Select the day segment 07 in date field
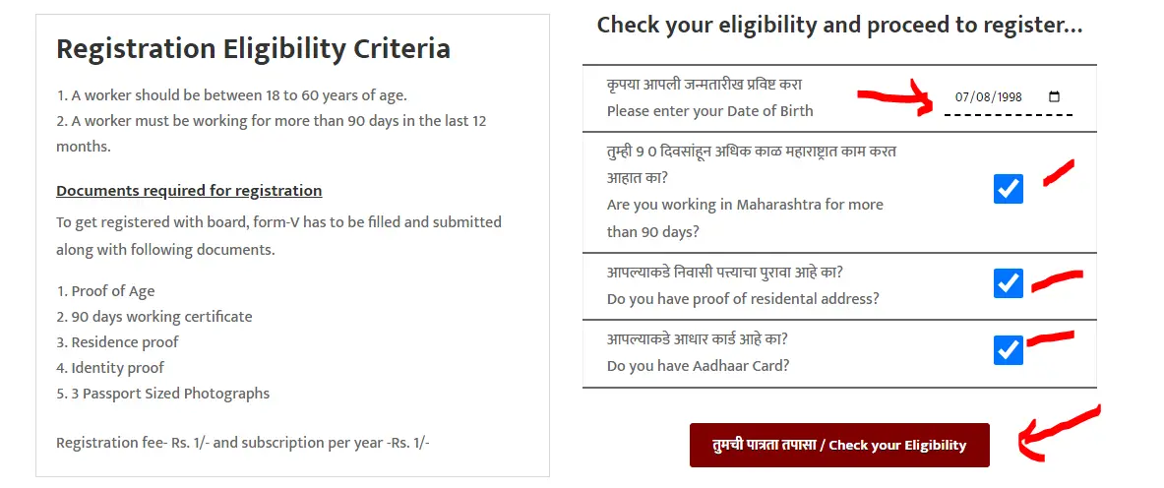 [963, 97]
